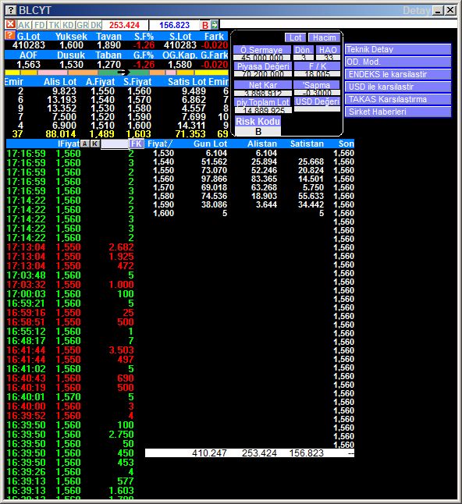Click the small K button near IFiyat

click(x=94, y=144)
